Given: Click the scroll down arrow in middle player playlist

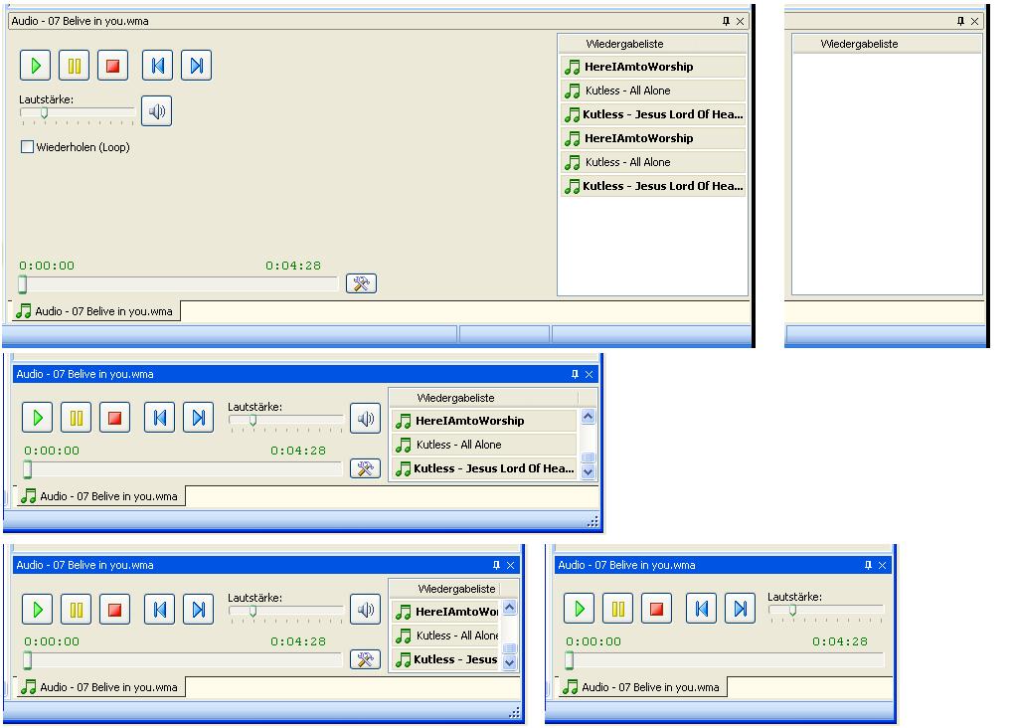Looking at the screenshot, I should pos(588,472).
